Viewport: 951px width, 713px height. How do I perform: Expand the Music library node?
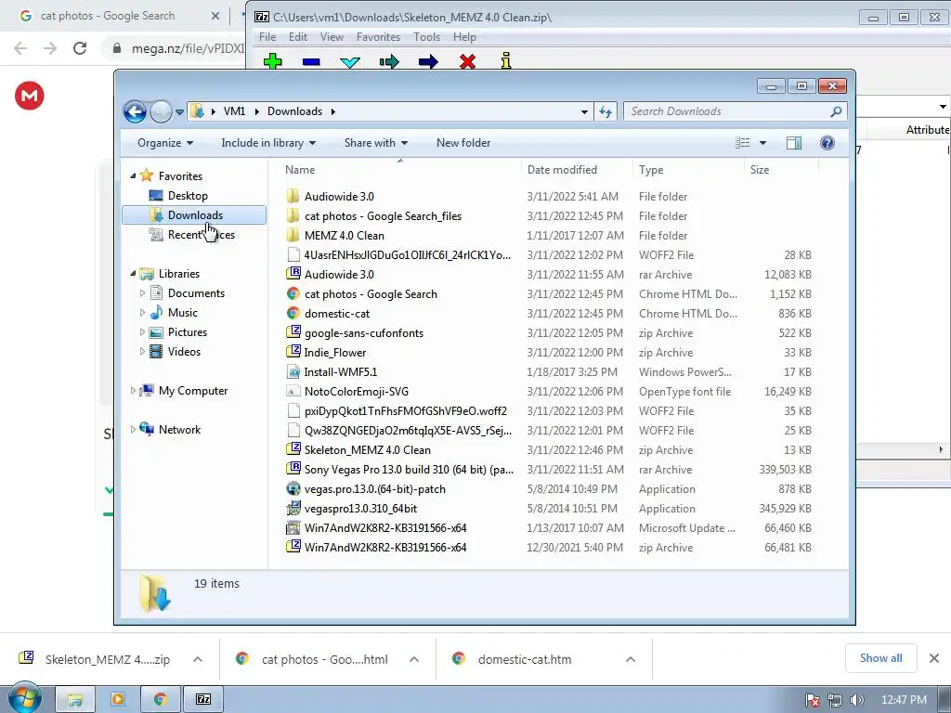(142, 312)
